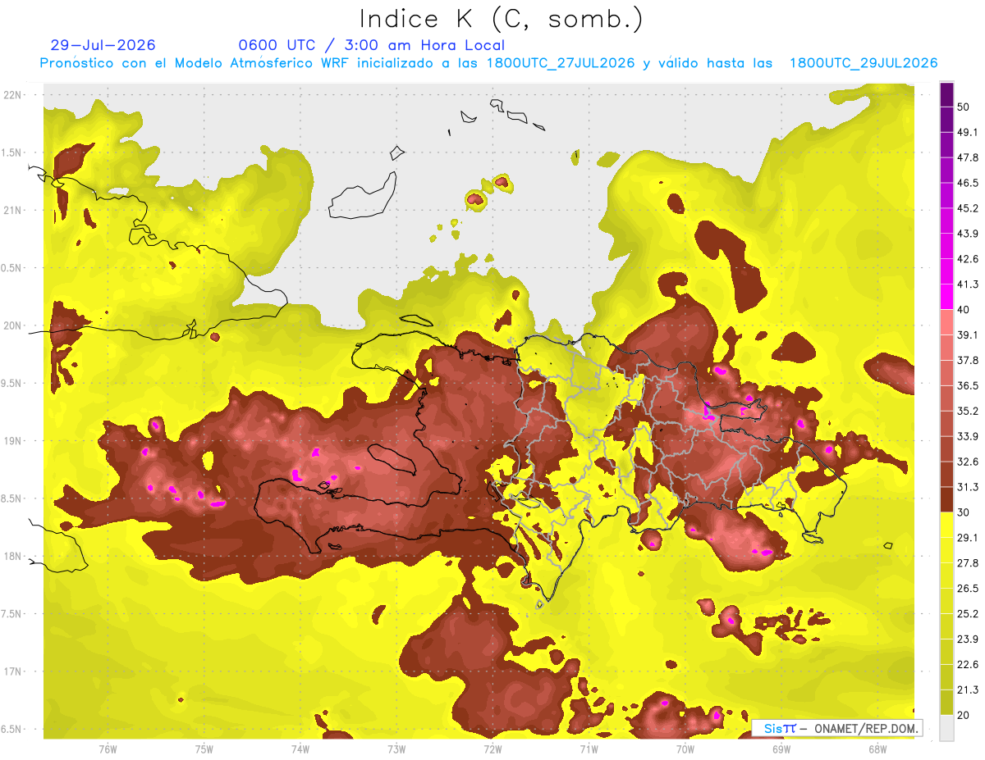
Task: Click the "17N" latitude label
Action: click(x=14, y=672)
